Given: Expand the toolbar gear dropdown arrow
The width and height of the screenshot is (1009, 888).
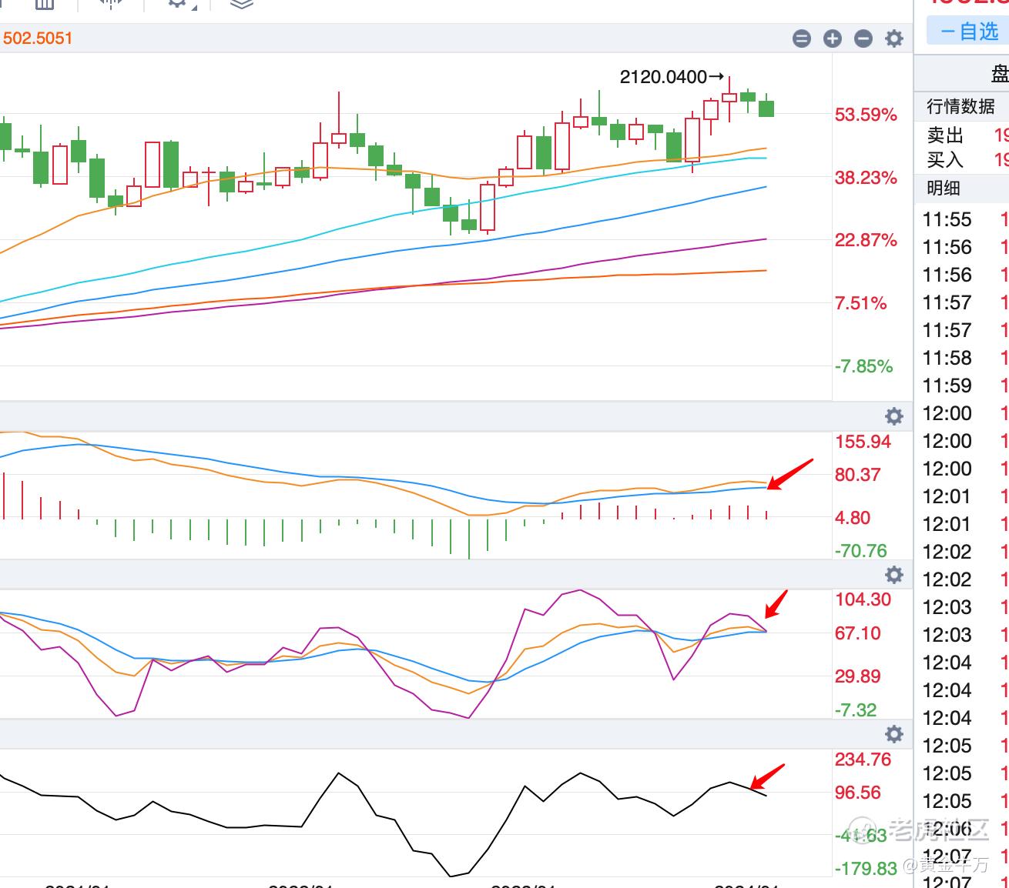Looking at the screenshot, I should pyautogui.click(x=195, y=6).
